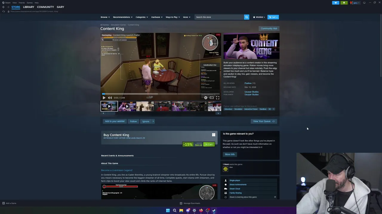Image resolution: width=382 pixels, height=214 pixels.
Task: Click the Single-player feature icon
Action: (x=226, y=180)
